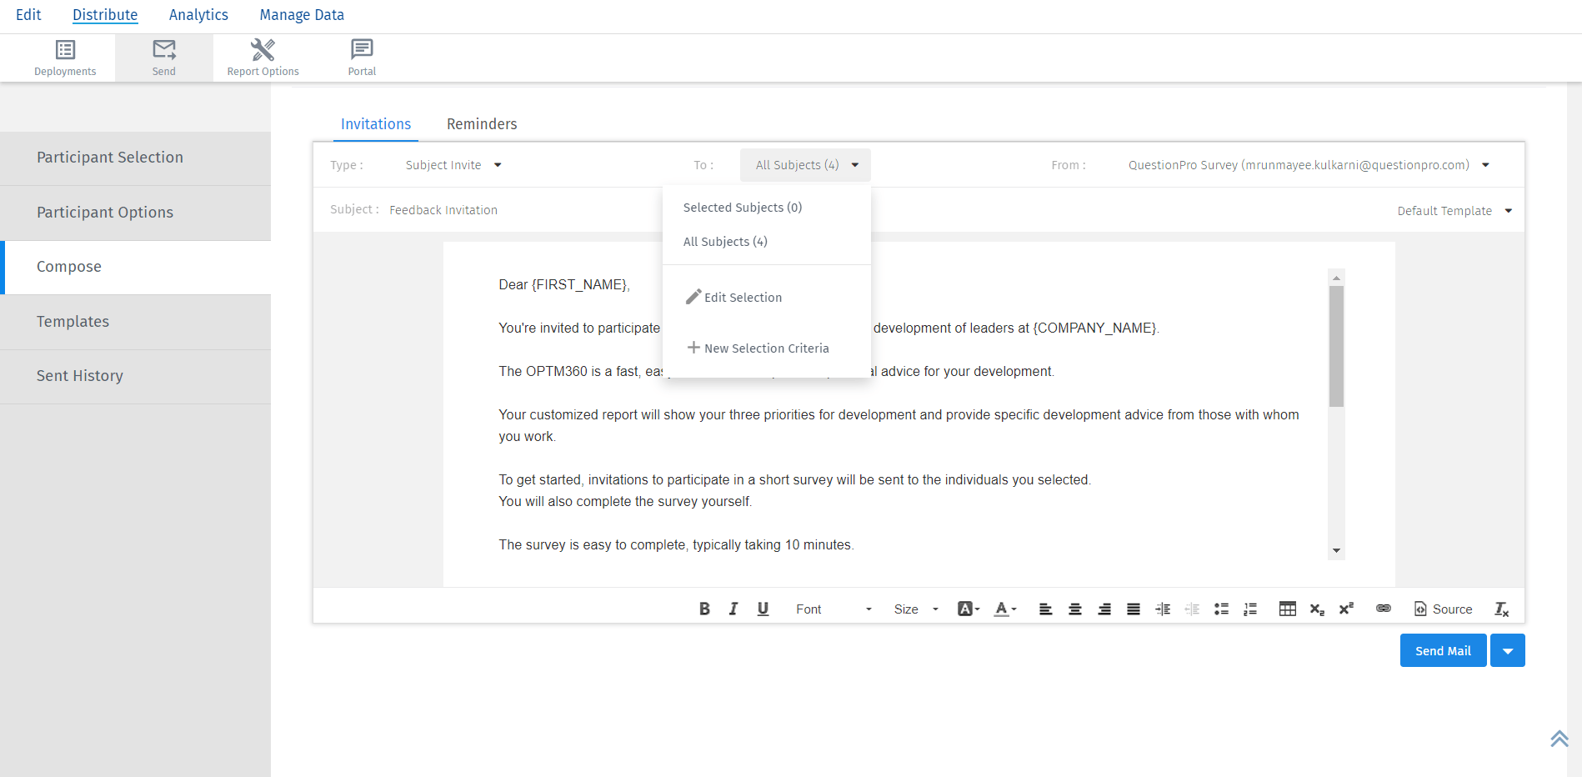Remove formatting from text

(x=1502, y=609)
